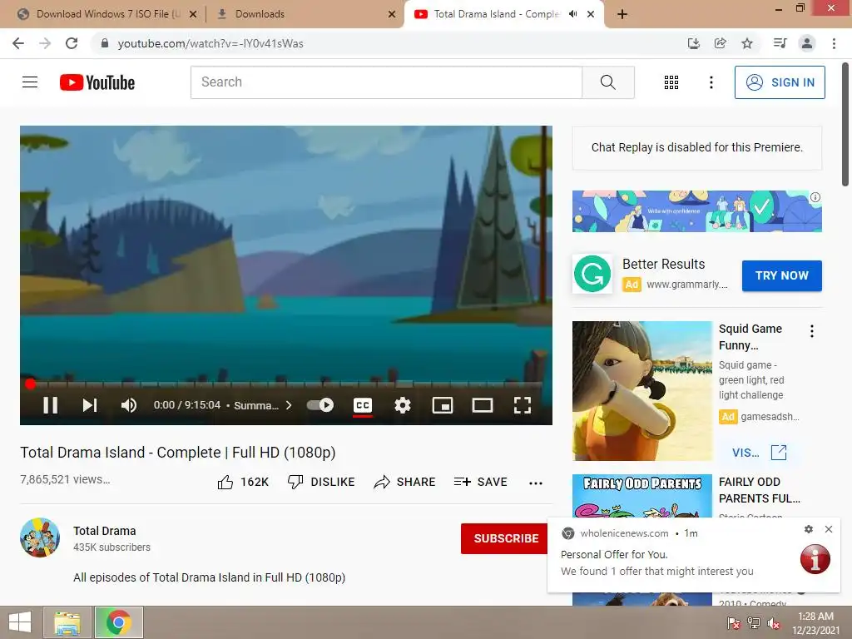Open Chrome profile avatar
This screenshot has height=639, width=852.
(x=807, y=43)
